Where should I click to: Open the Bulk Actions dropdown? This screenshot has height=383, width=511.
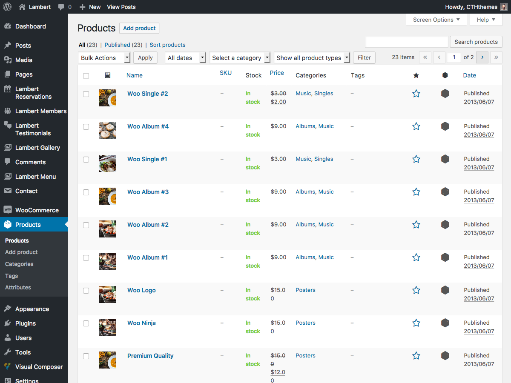pos(104,58)
